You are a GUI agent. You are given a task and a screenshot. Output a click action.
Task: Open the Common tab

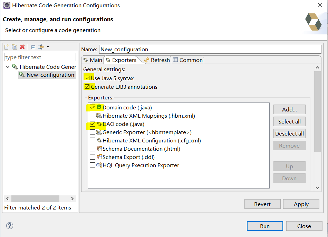pos(187,60)
